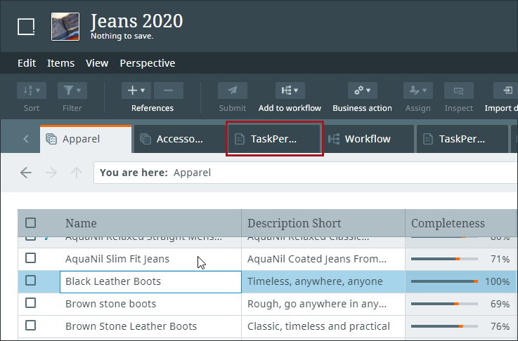Click the Submit paper plane icon

tap(232, 91)
